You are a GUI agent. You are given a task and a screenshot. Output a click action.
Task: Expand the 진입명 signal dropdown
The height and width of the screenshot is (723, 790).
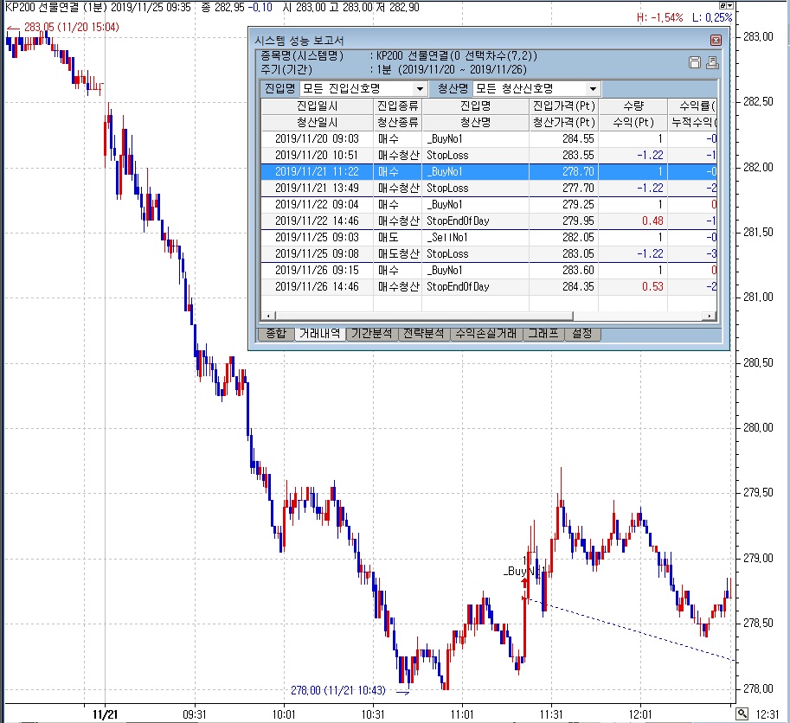coord(420,89)
